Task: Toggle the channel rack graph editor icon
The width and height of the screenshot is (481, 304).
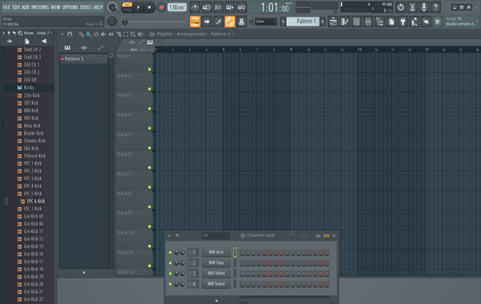Action: [x=318, y=235]
